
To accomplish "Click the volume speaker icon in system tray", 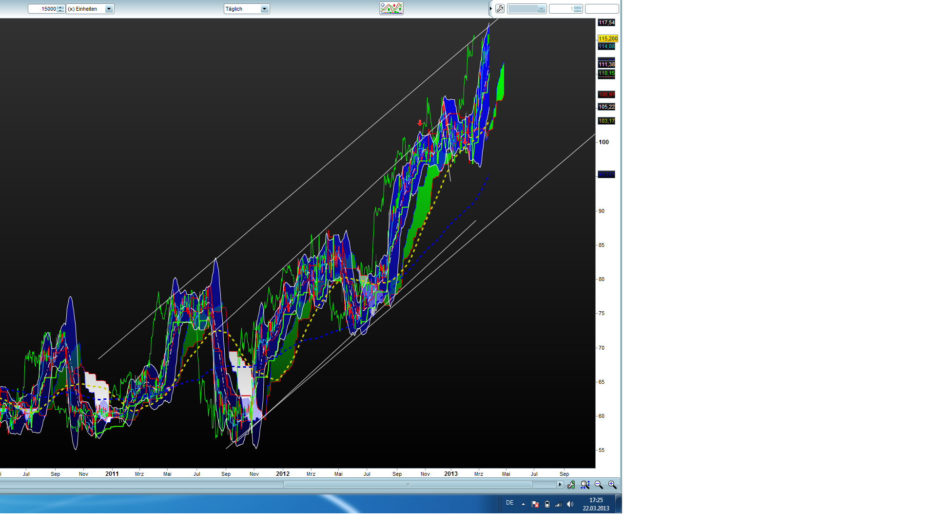I will (x=570, y=504).
